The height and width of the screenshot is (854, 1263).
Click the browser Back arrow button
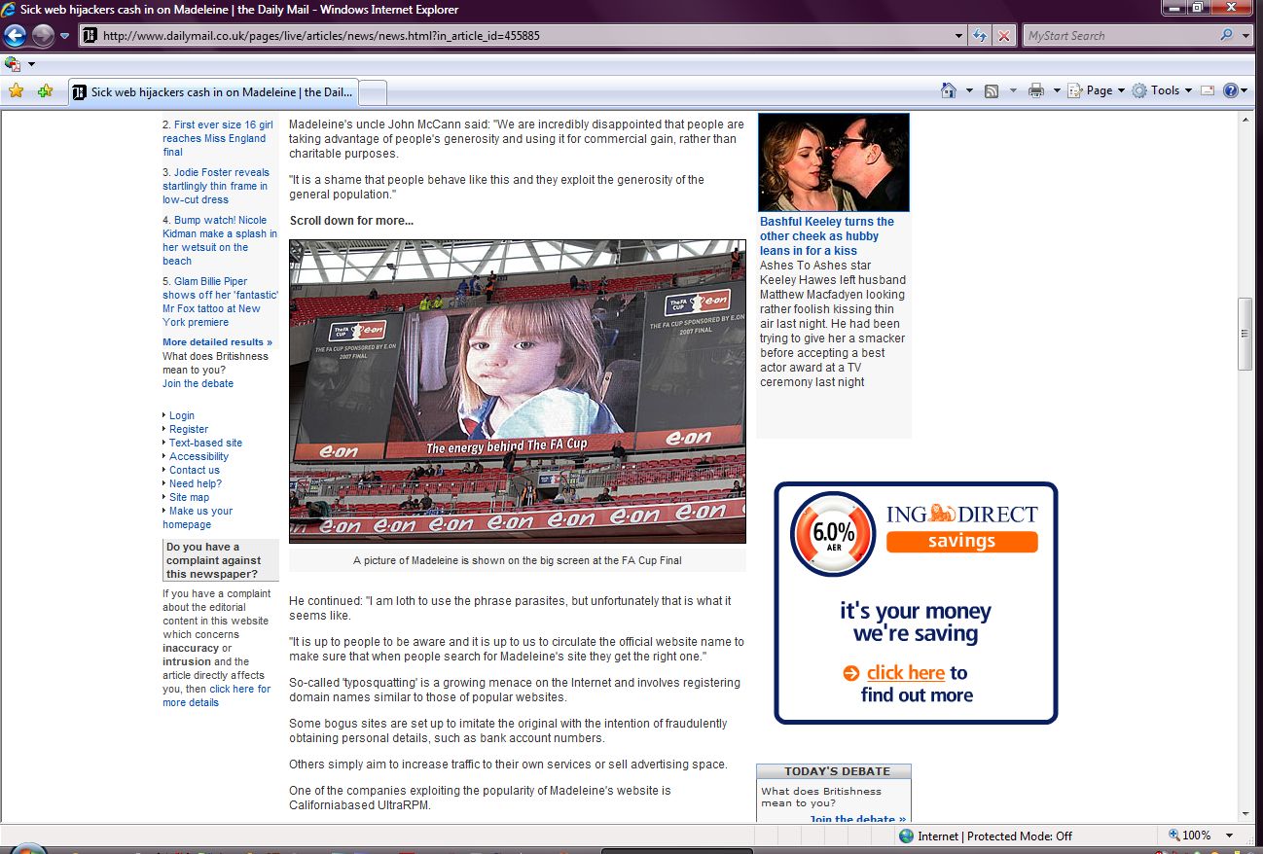(x=16, y=36)
